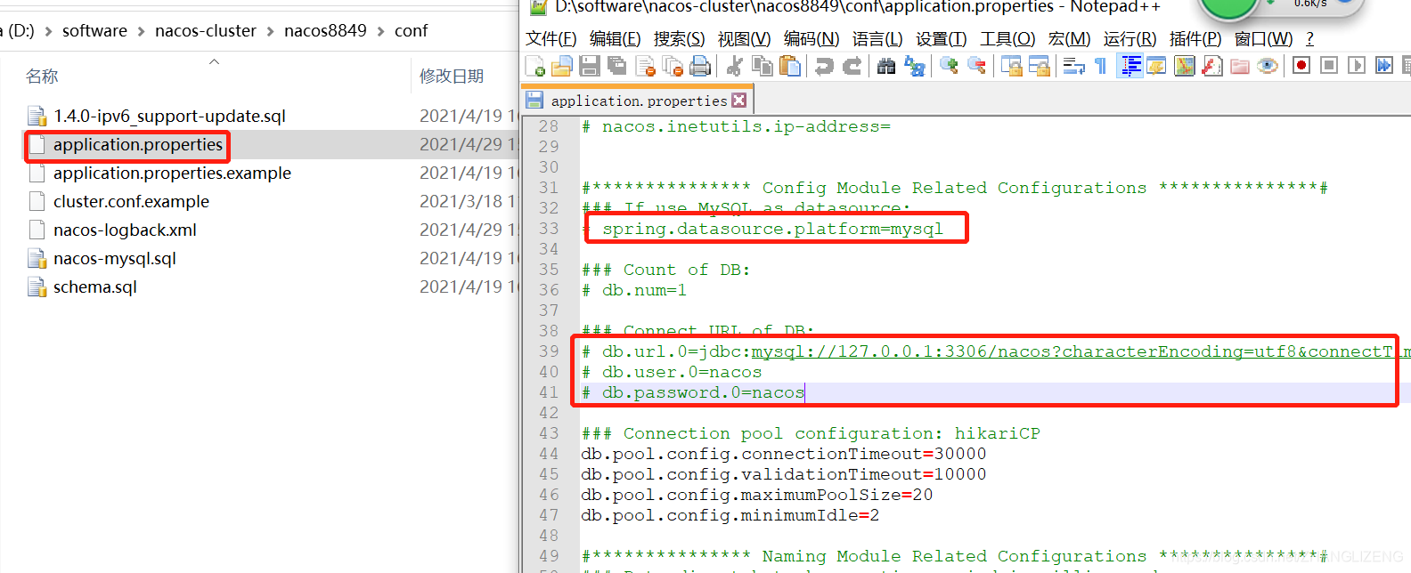The width and height of the screenshot is (1411, 573).
Task: Open user-defined language dialog icon
Action: coord(1157,66)
